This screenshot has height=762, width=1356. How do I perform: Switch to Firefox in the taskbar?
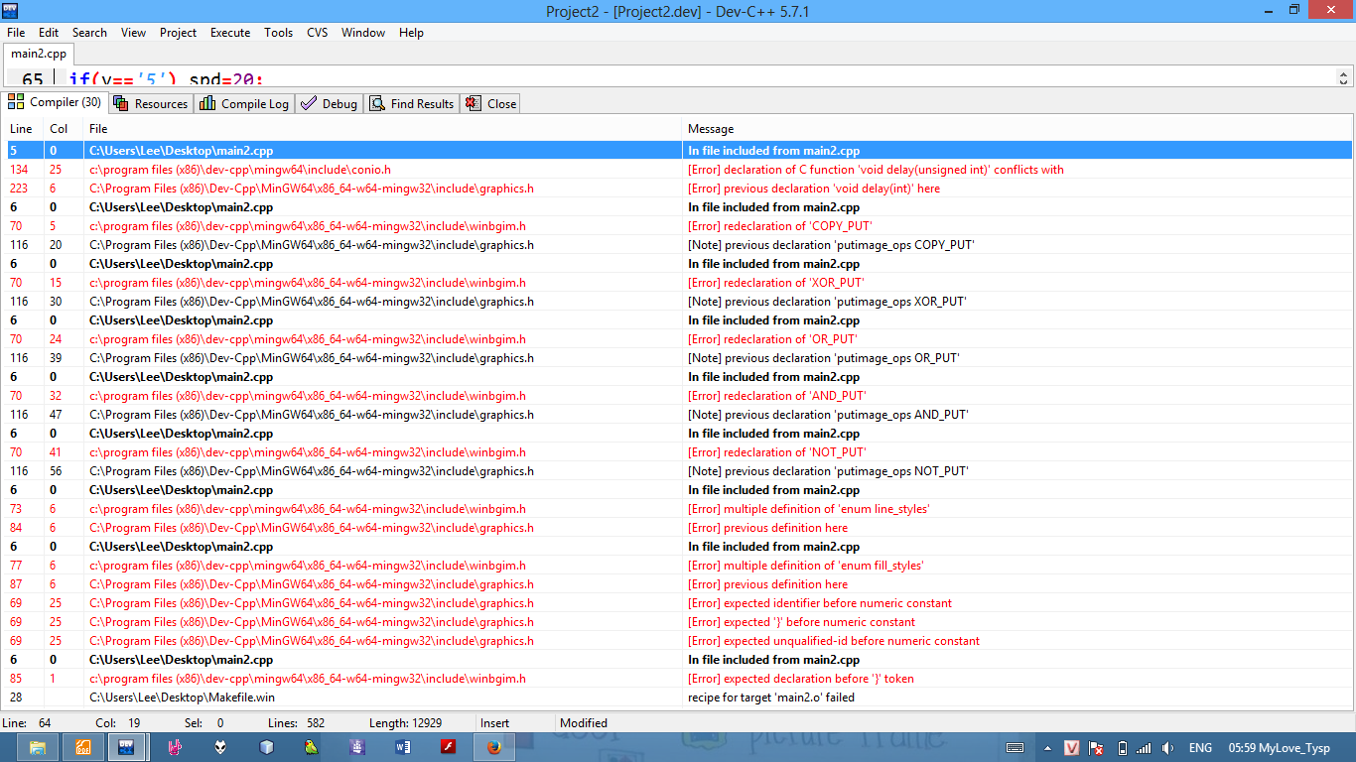point(493,747)
